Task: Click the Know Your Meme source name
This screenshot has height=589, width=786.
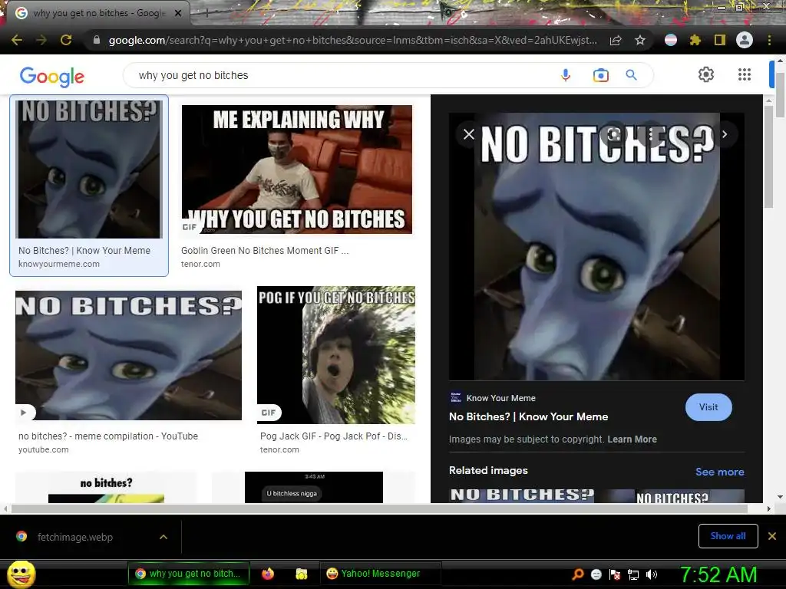Action: tap(500, 398)
